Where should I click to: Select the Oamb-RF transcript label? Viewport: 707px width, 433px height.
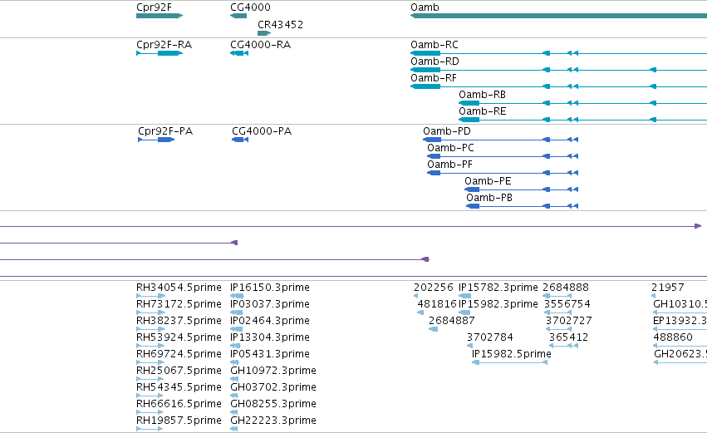coord(434,78)
